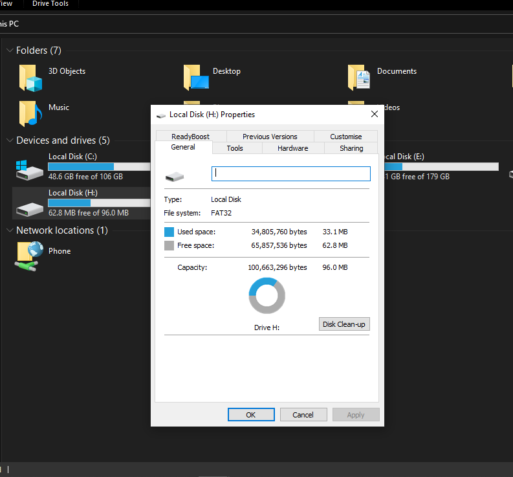Click the 'Local Disk (H:)' drive label

[x=73, y=193]
